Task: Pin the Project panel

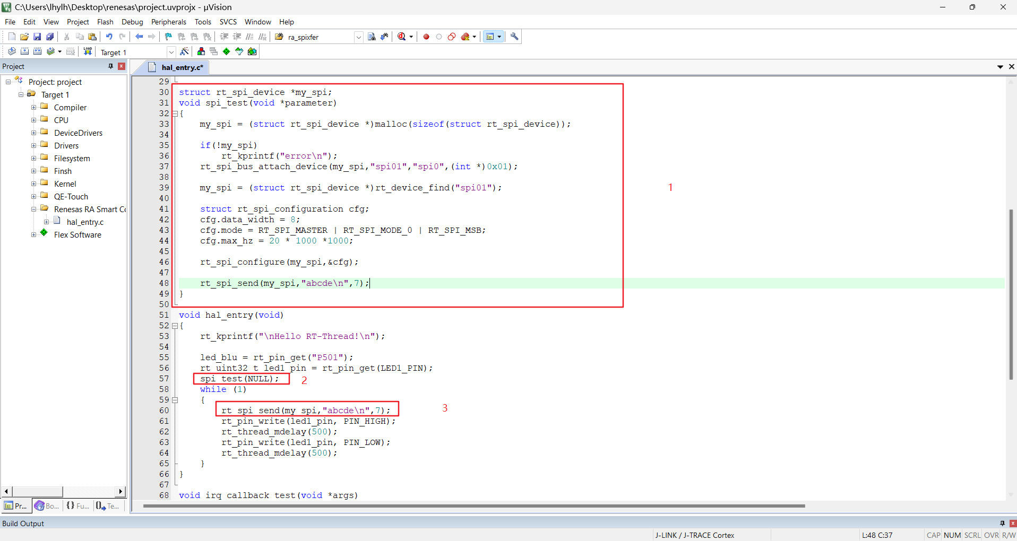Action: [x=110, y=66]
